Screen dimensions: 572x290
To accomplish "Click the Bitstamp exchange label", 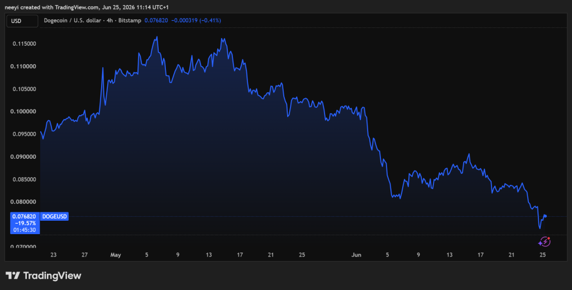I will pyautogui.click(x=130, y=21).
